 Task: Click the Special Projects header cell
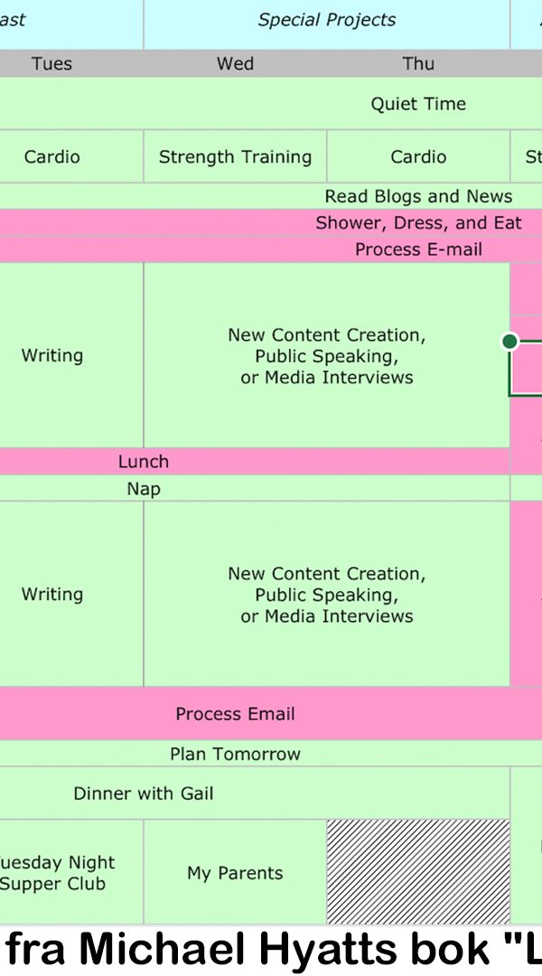327,23
